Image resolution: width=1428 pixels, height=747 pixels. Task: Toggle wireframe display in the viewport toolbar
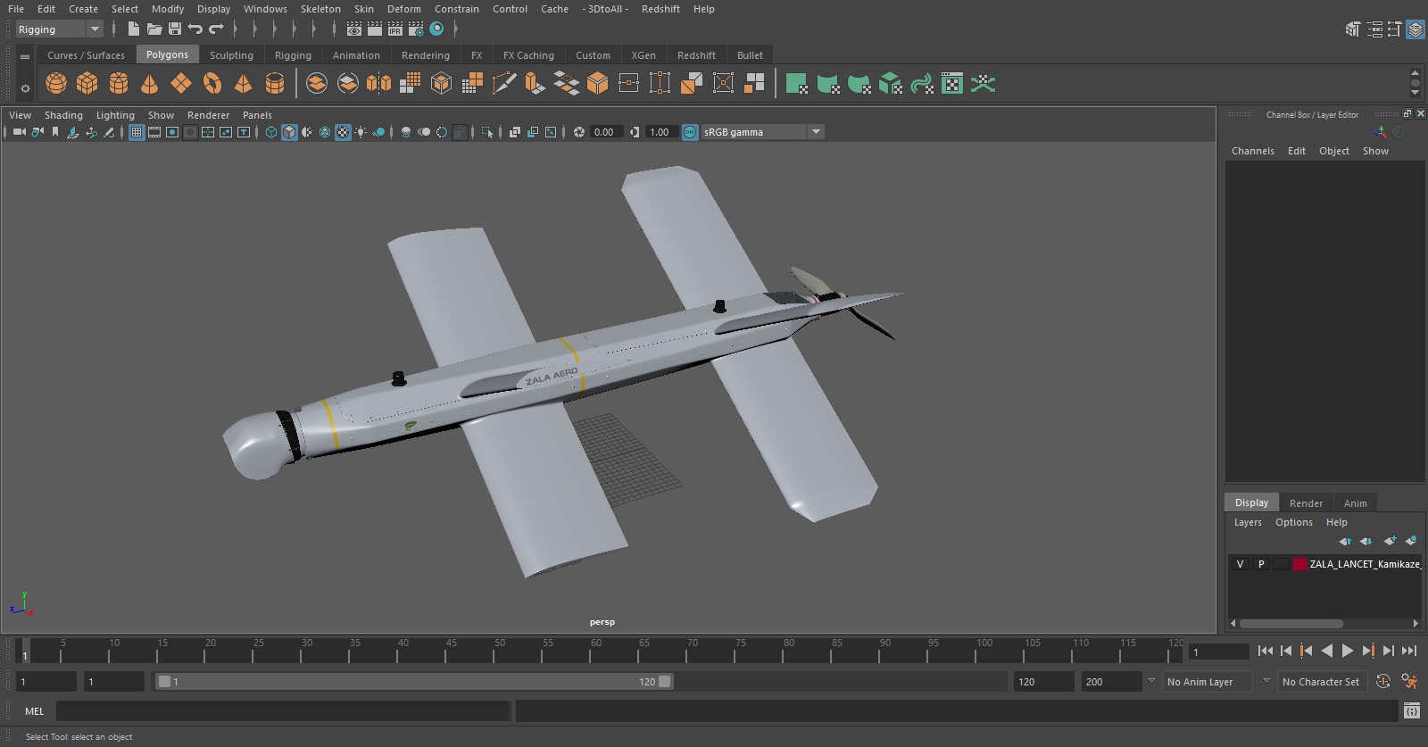271,132
